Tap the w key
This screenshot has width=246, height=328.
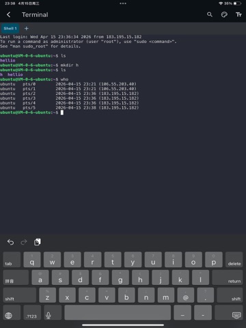(x=52, y=259)
